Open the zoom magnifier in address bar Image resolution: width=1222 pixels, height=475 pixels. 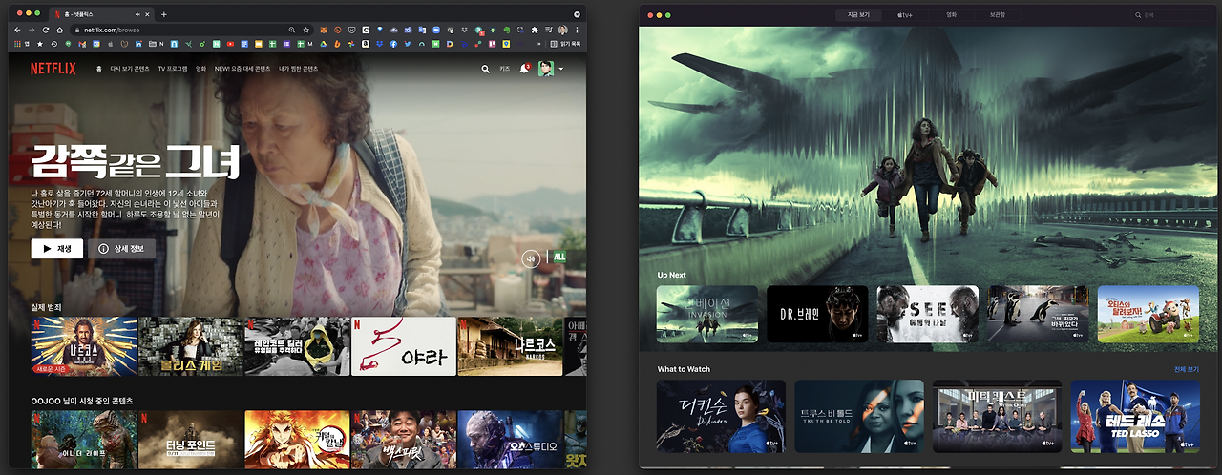point(291,30)
